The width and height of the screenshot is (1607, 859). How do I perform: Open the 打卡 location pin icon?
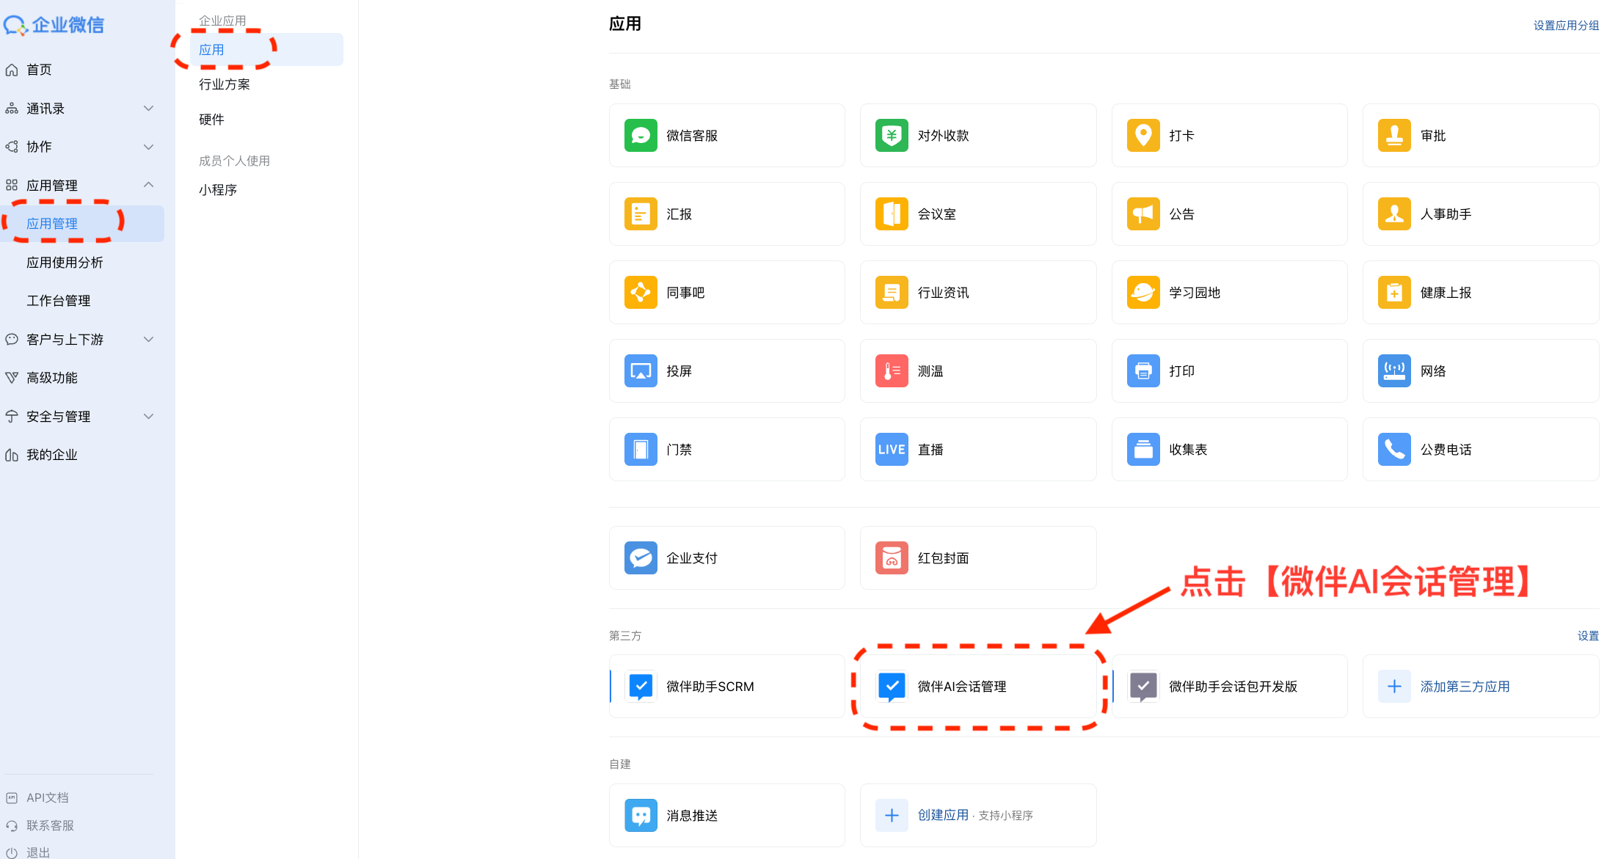tap(1143, 136)
